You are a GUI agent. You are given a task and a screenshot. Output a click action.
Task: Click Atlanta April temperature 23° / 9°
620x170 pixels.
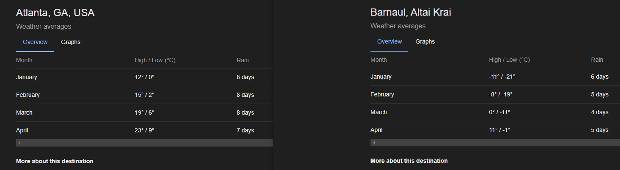pyautogui.click(x=144, y=130)
